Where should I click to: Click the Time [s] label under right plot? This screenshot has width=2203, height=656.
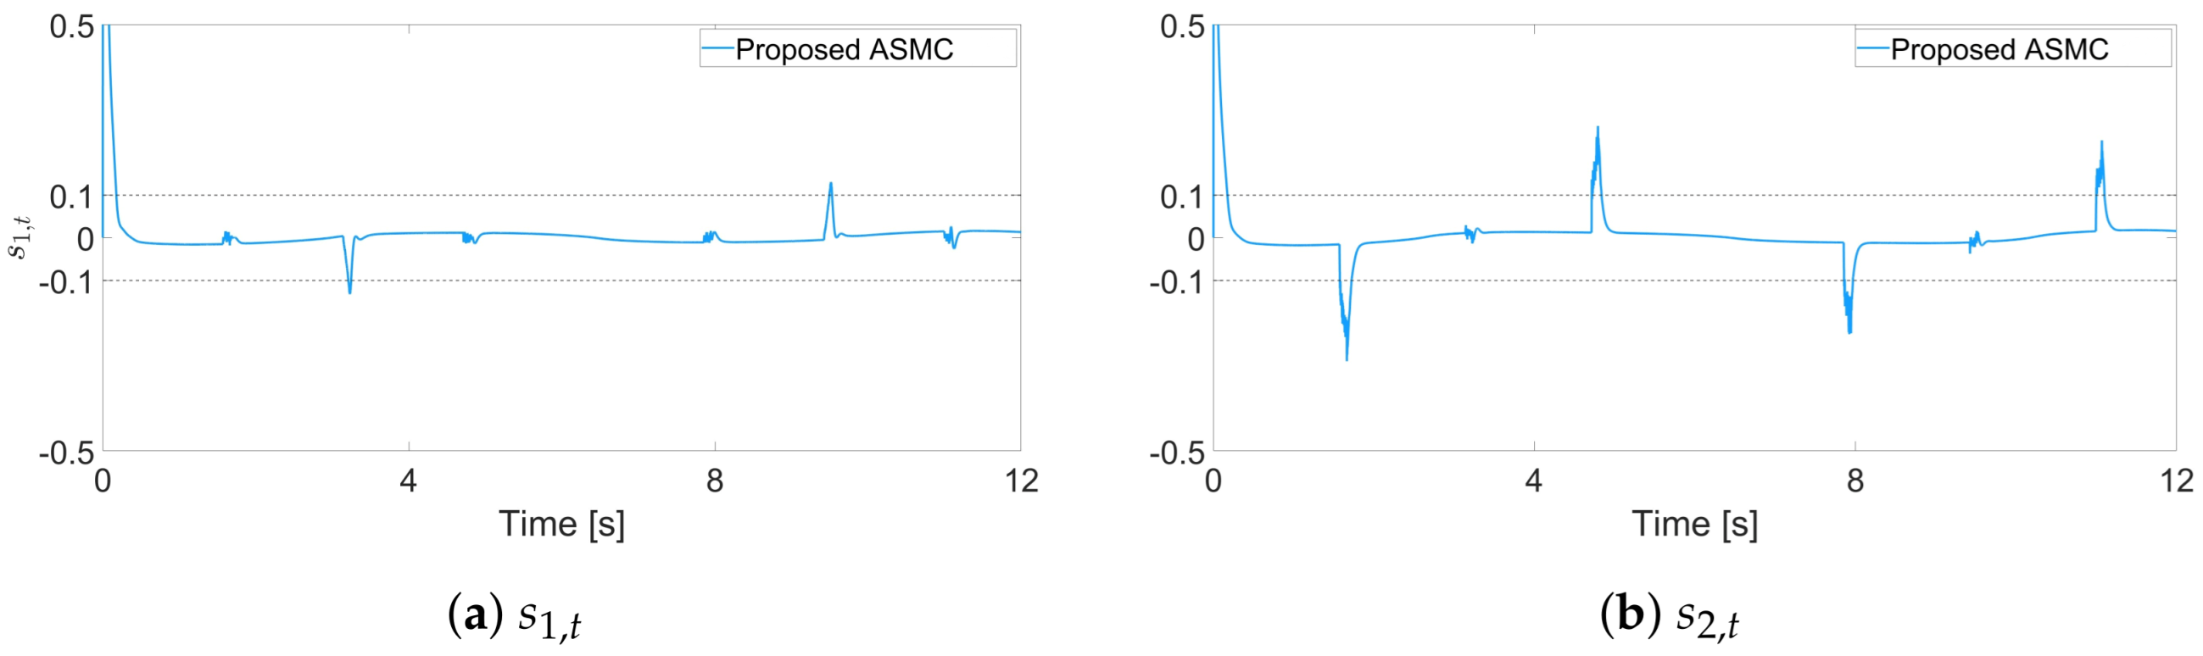(x=1694, y=524)
